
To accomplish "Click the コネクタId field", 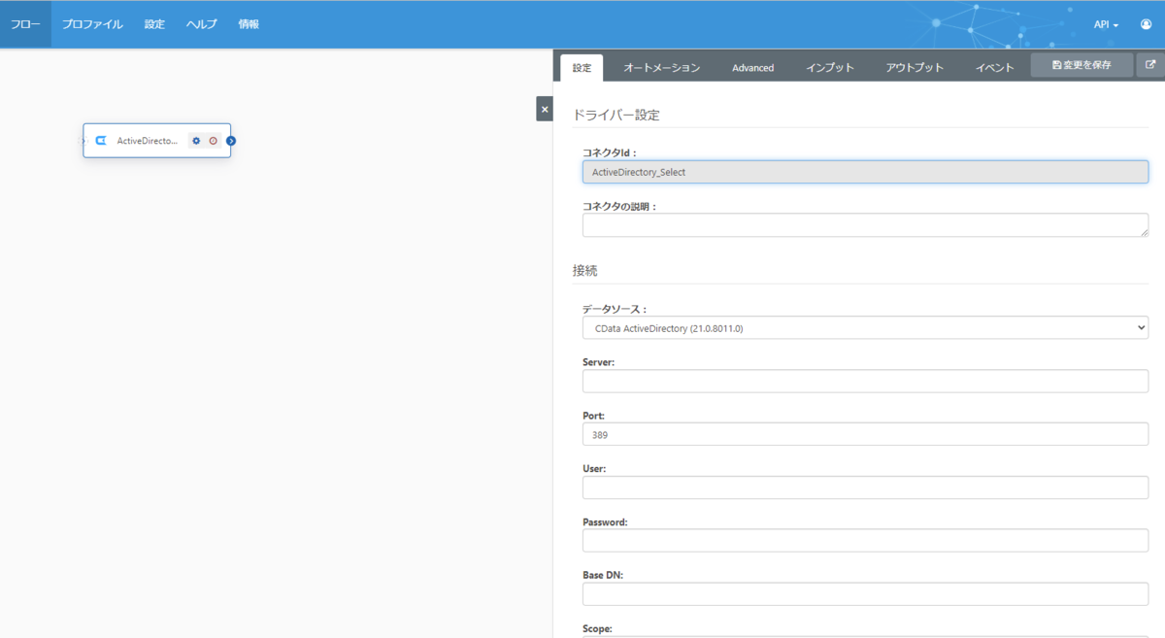I will tap(865, 172).
